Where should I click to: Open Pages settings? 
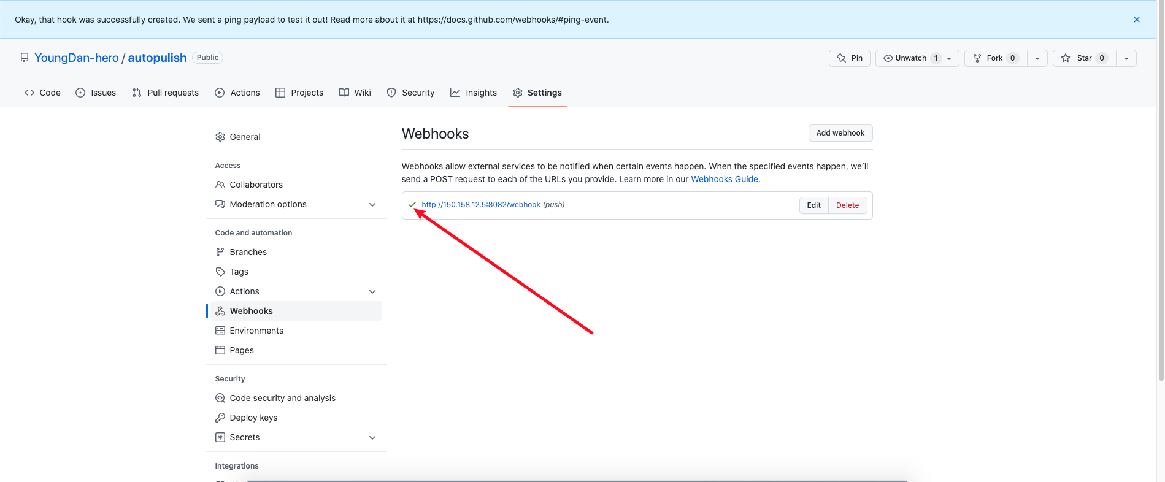(296, 350)
